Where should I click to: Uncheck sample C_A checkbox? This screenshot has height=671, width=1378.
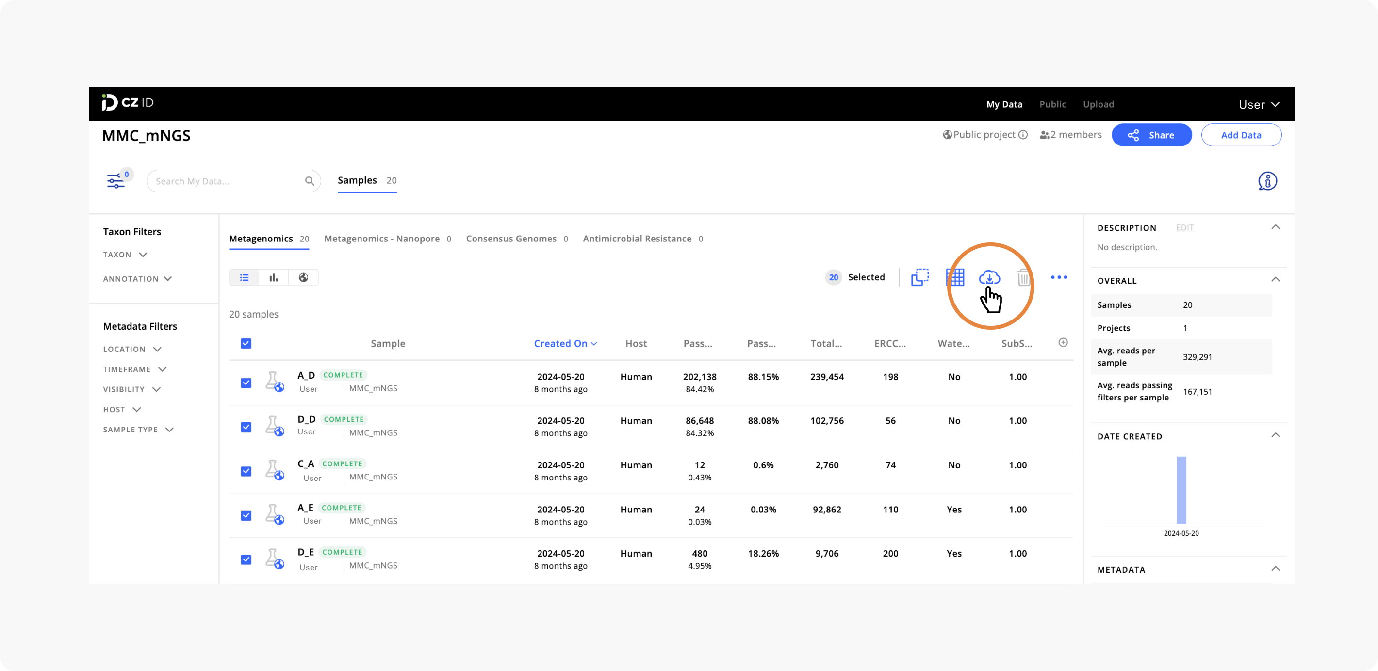[246, 471]
